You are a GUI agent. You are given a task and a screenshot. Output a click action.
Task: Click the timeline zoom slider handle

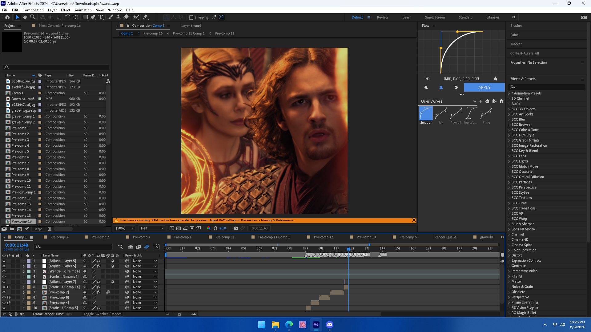[179, 314]
